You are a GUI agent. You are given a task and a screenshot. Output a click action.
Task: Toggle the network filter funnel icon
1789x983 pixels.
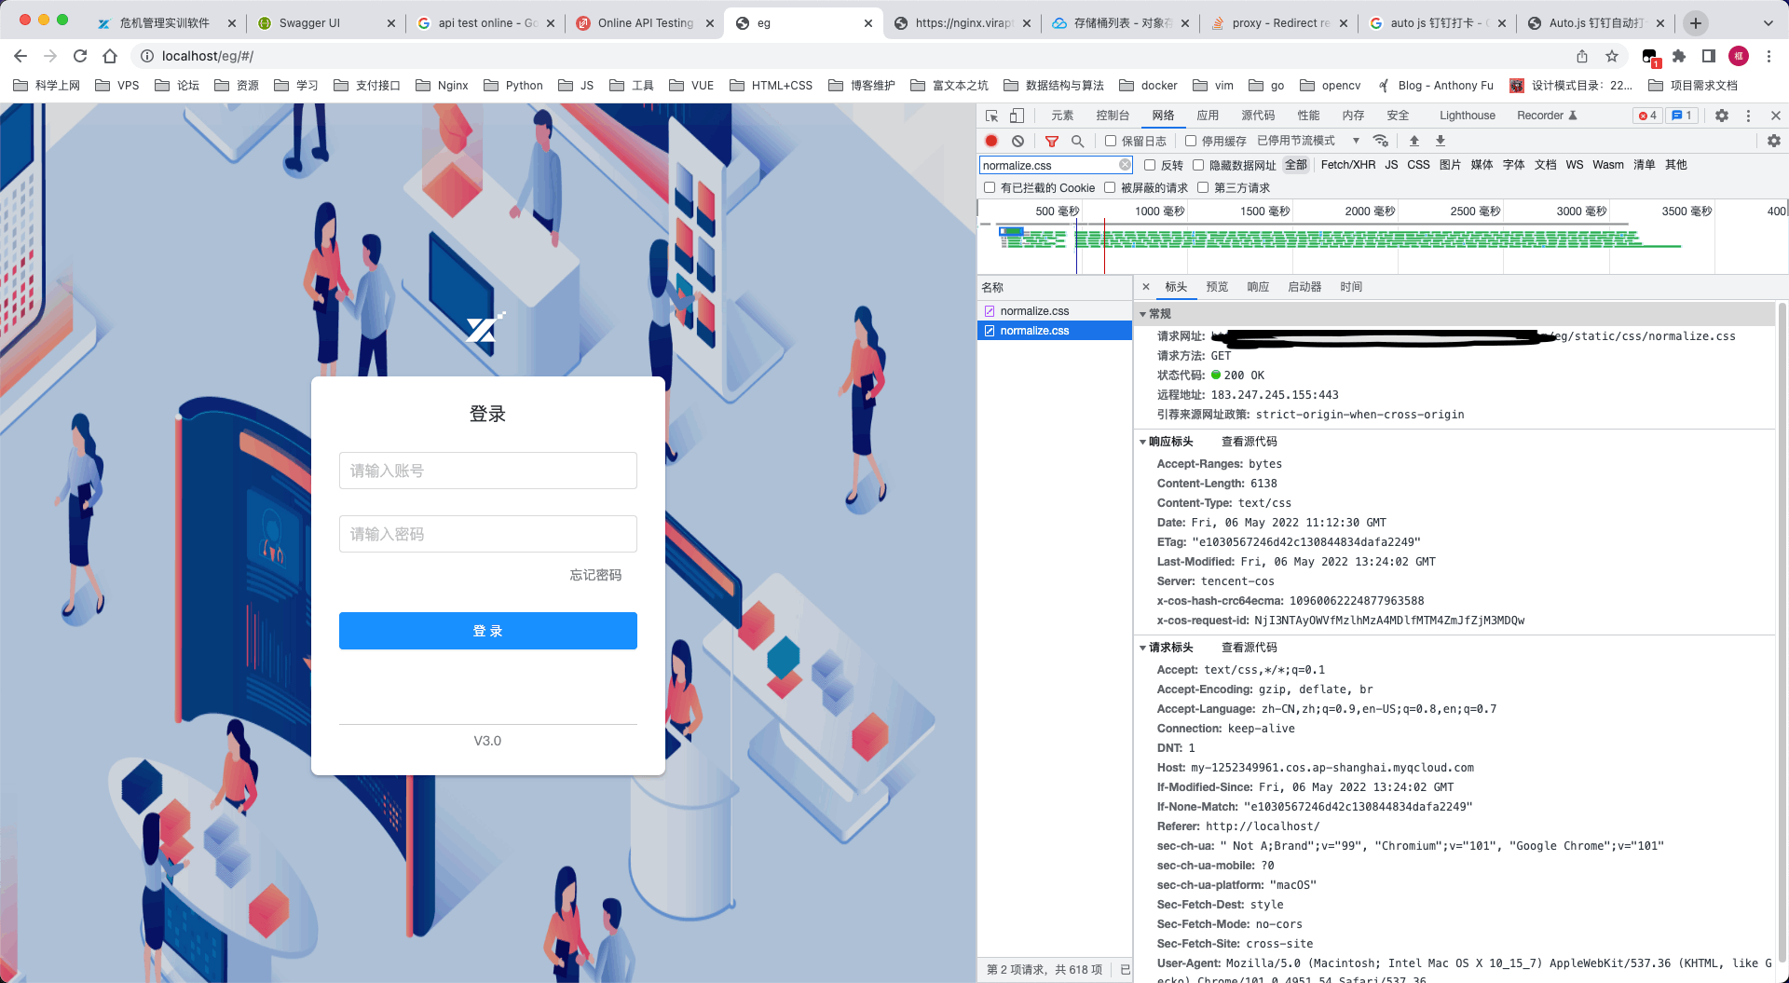coord(1051,141)
